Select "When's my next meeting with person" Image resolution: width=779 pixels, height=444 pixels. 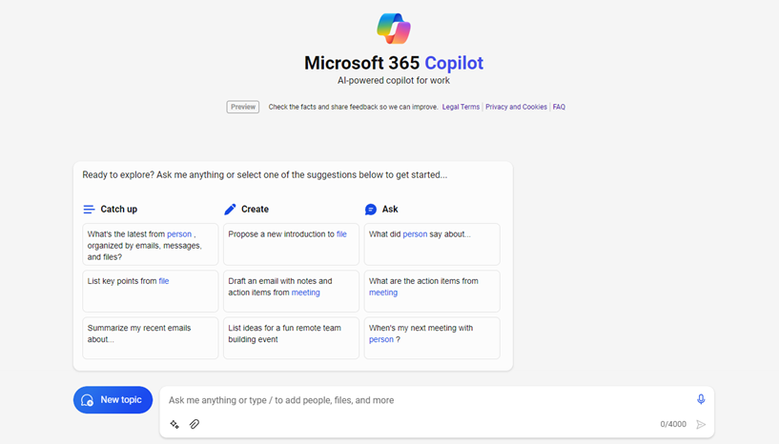click(x=431, y=337)
